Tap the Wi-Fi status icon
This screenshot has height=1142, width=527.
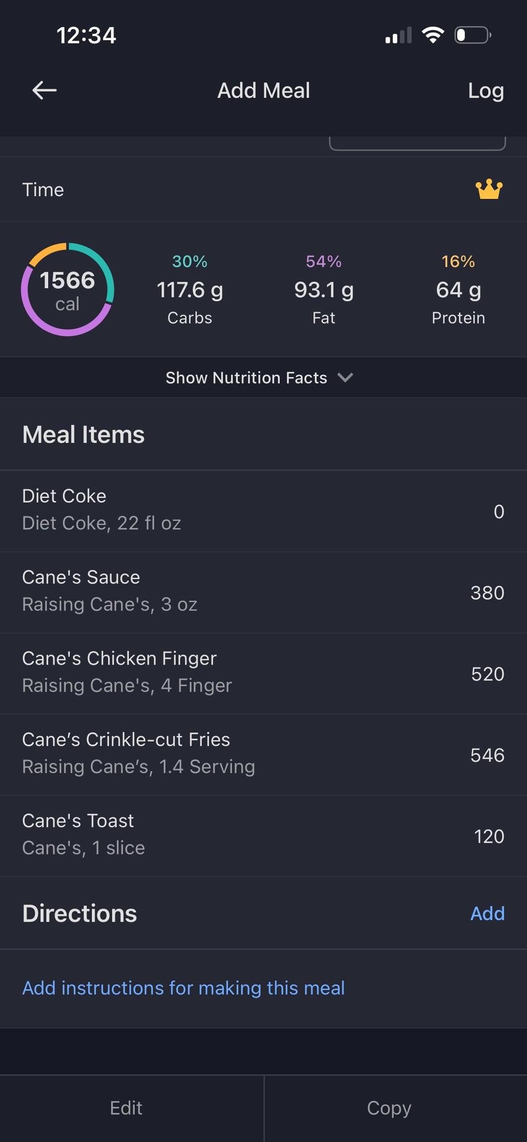click(x=432, y=35)
